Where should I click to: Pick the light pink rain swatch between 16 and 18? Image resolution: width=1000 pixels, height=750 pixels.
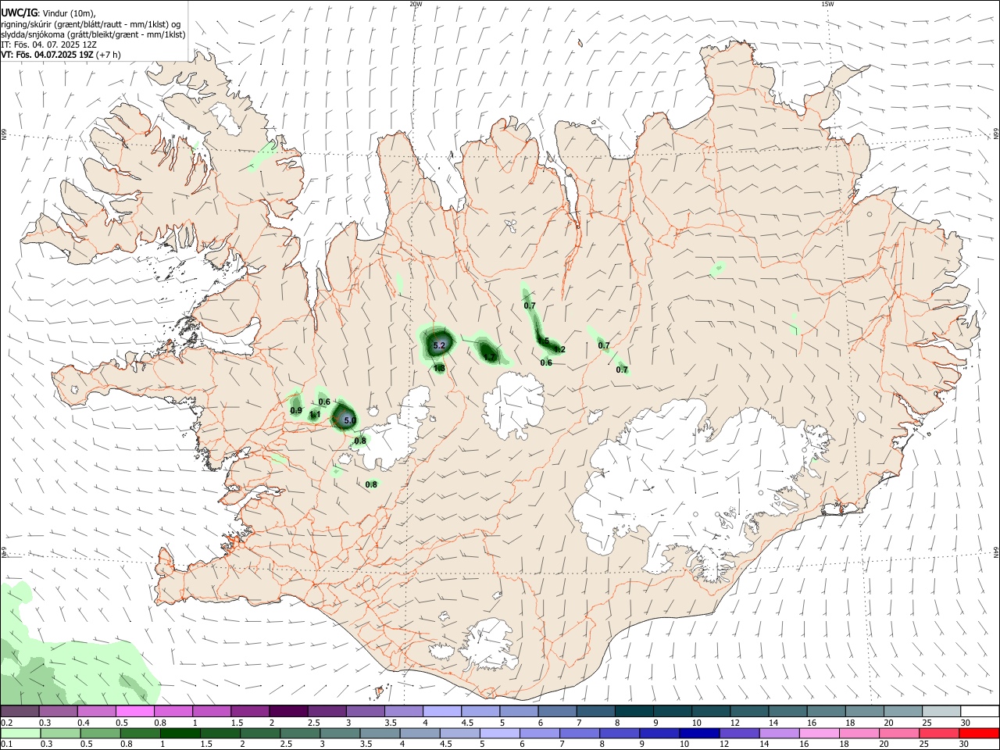pyautogui.click(x=820, y=733)
